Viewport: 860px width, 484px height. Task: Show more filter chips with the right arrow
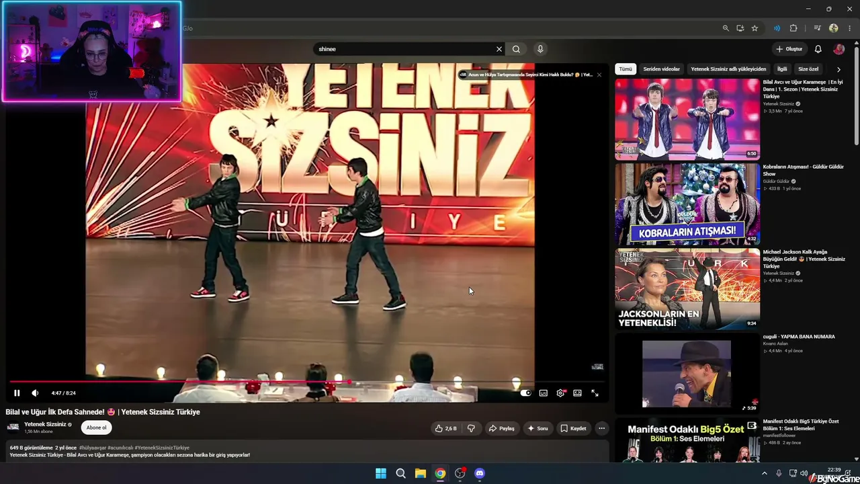pyautogui.click(x=838, y=69)
